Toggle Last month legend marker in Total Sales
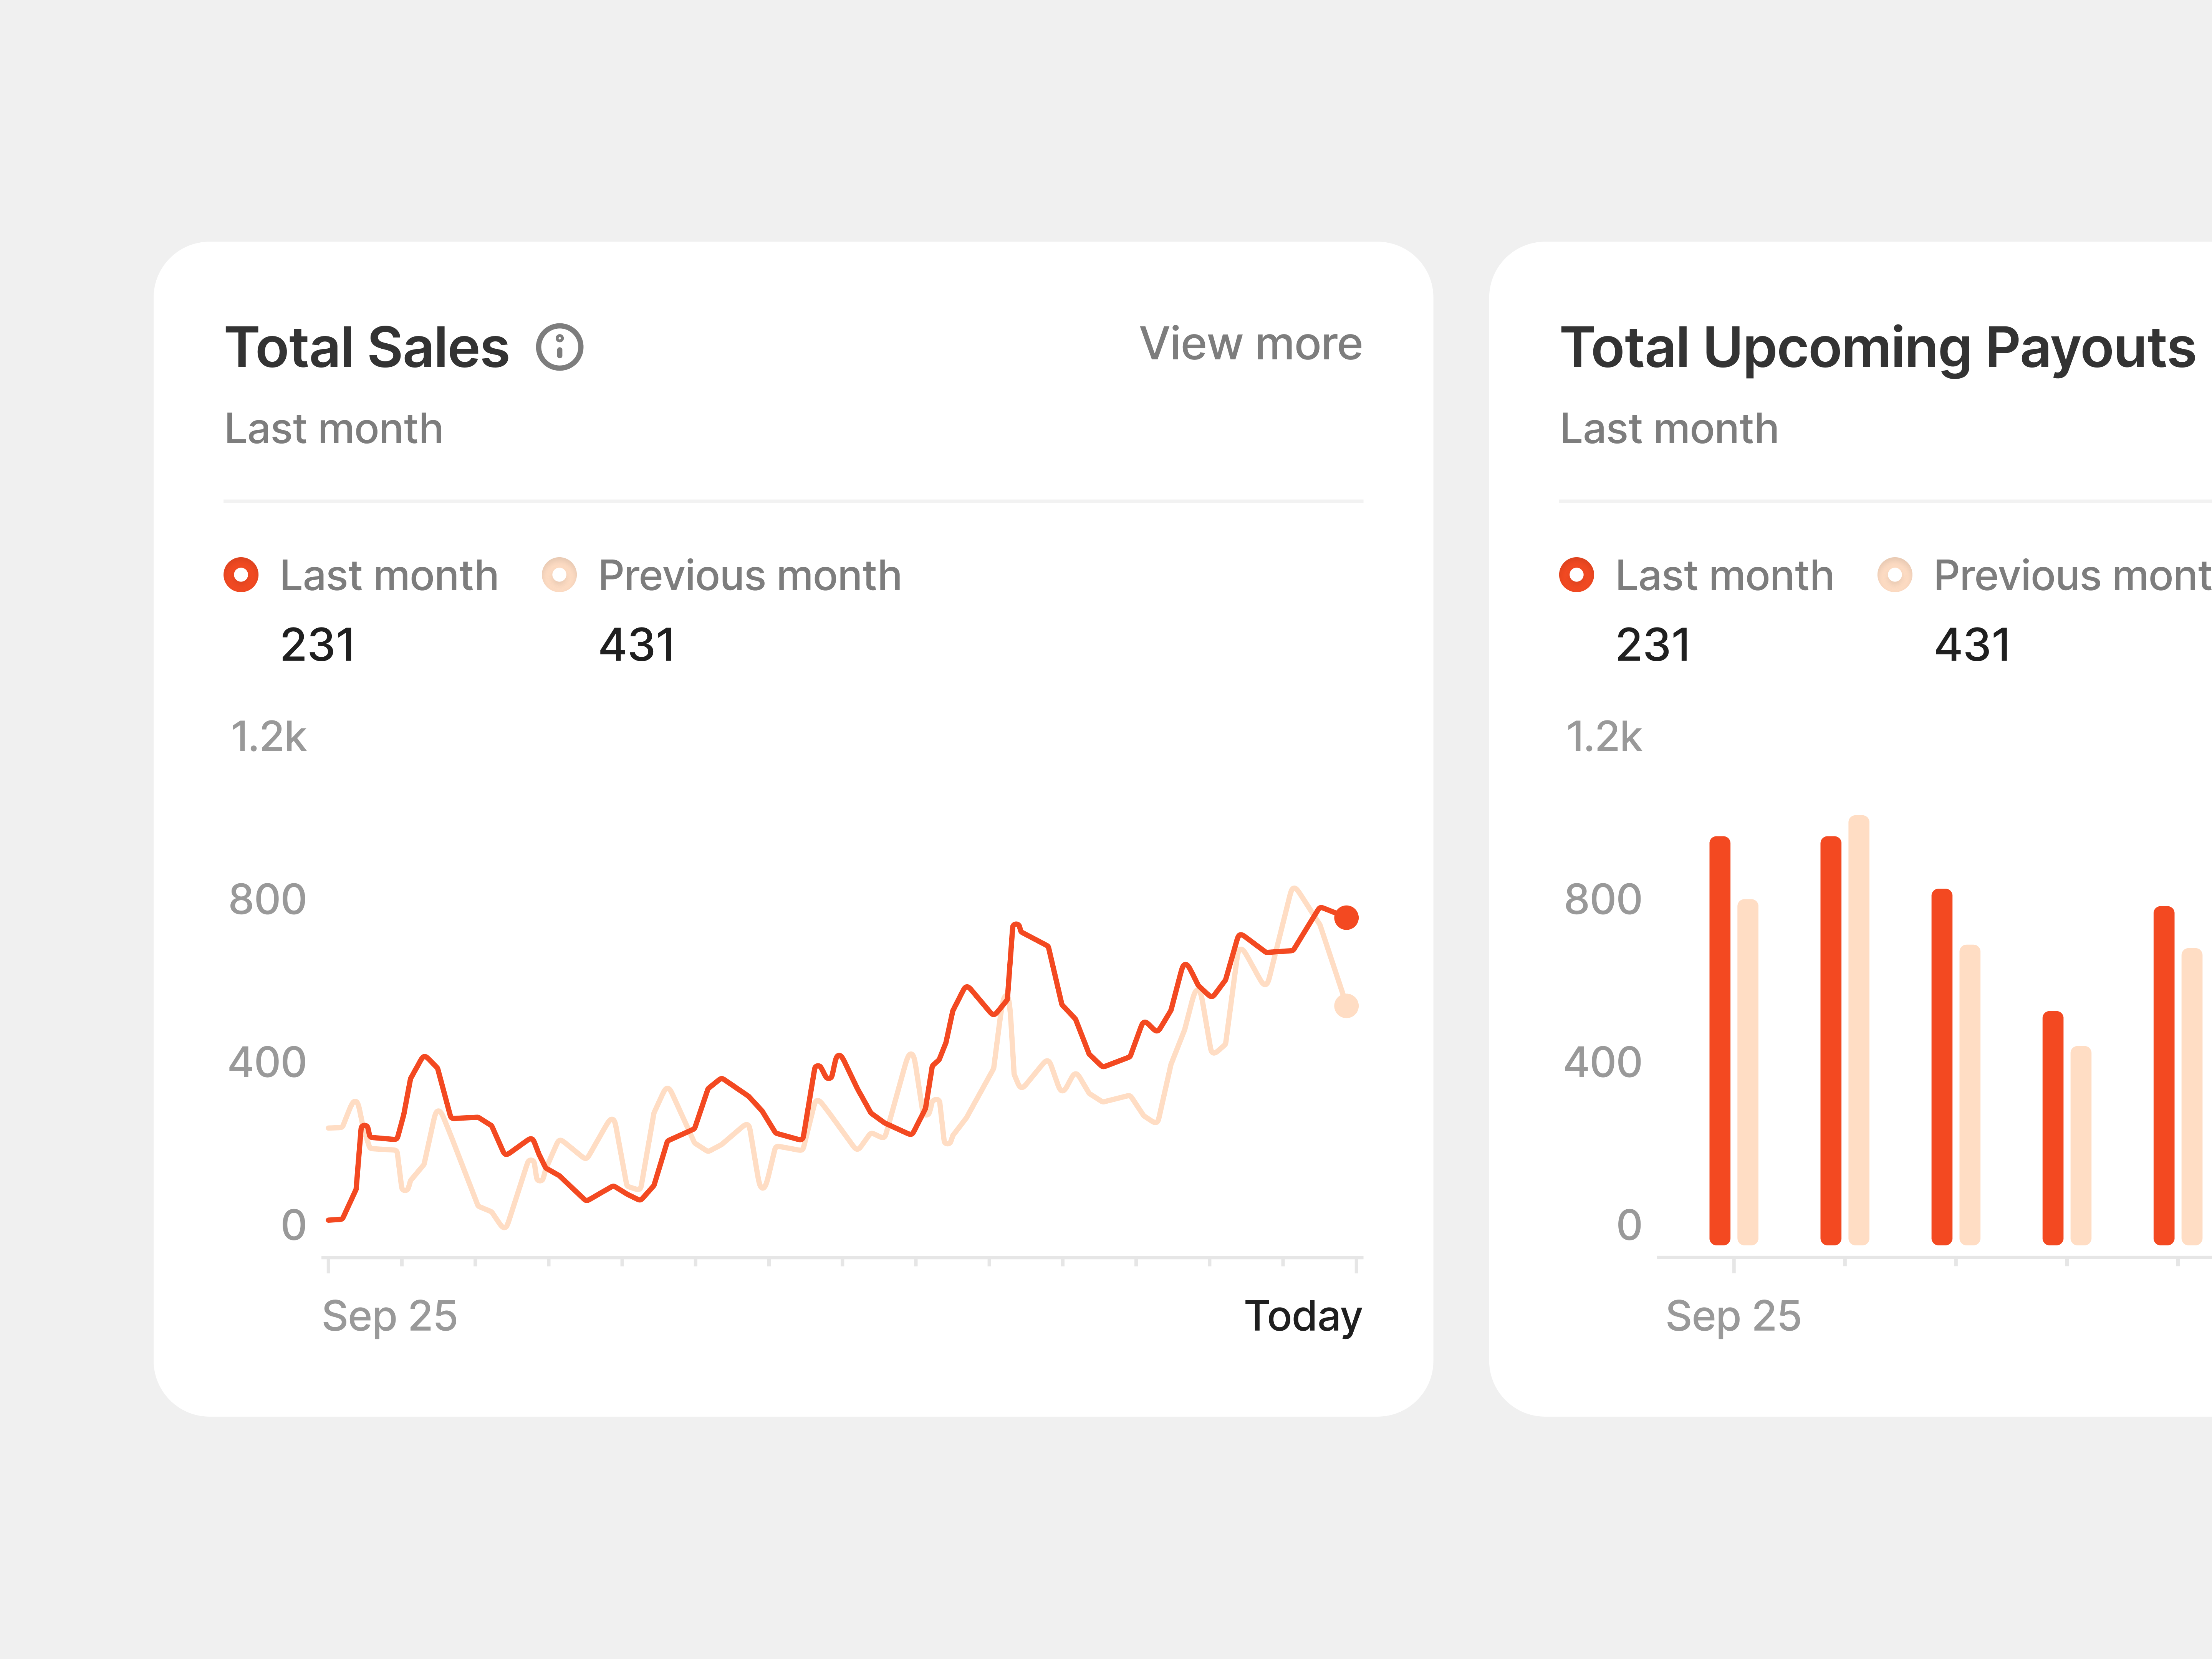The height and width of the screenshot is (1659, 2212). click(241, 575)
